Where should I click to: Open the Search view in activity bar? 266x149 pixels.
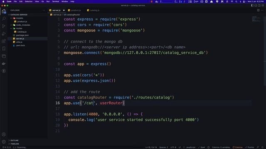pos(4,19)
